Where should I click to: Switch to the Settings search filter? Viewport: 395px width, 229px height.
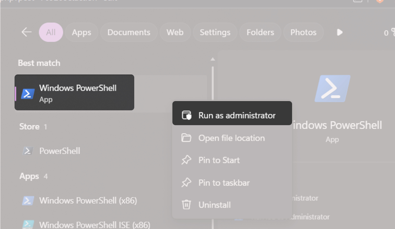[215, 32]
